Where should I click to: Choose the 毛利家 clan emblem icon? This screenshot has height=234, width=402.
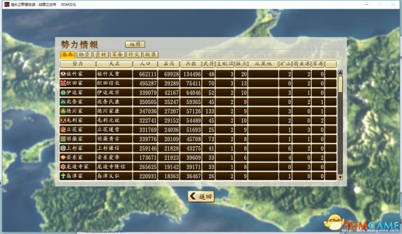pos(63,120)
